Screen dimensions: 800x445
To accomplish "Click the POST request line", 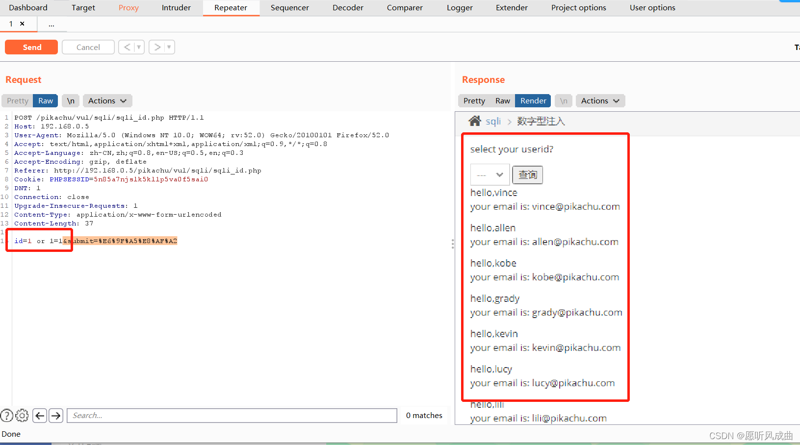I will click(x=109, y=118).
